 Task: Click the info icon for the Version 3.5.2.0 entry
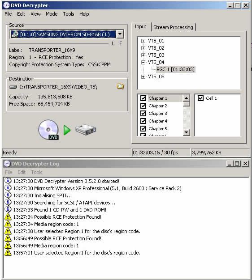tap(8, 181)
